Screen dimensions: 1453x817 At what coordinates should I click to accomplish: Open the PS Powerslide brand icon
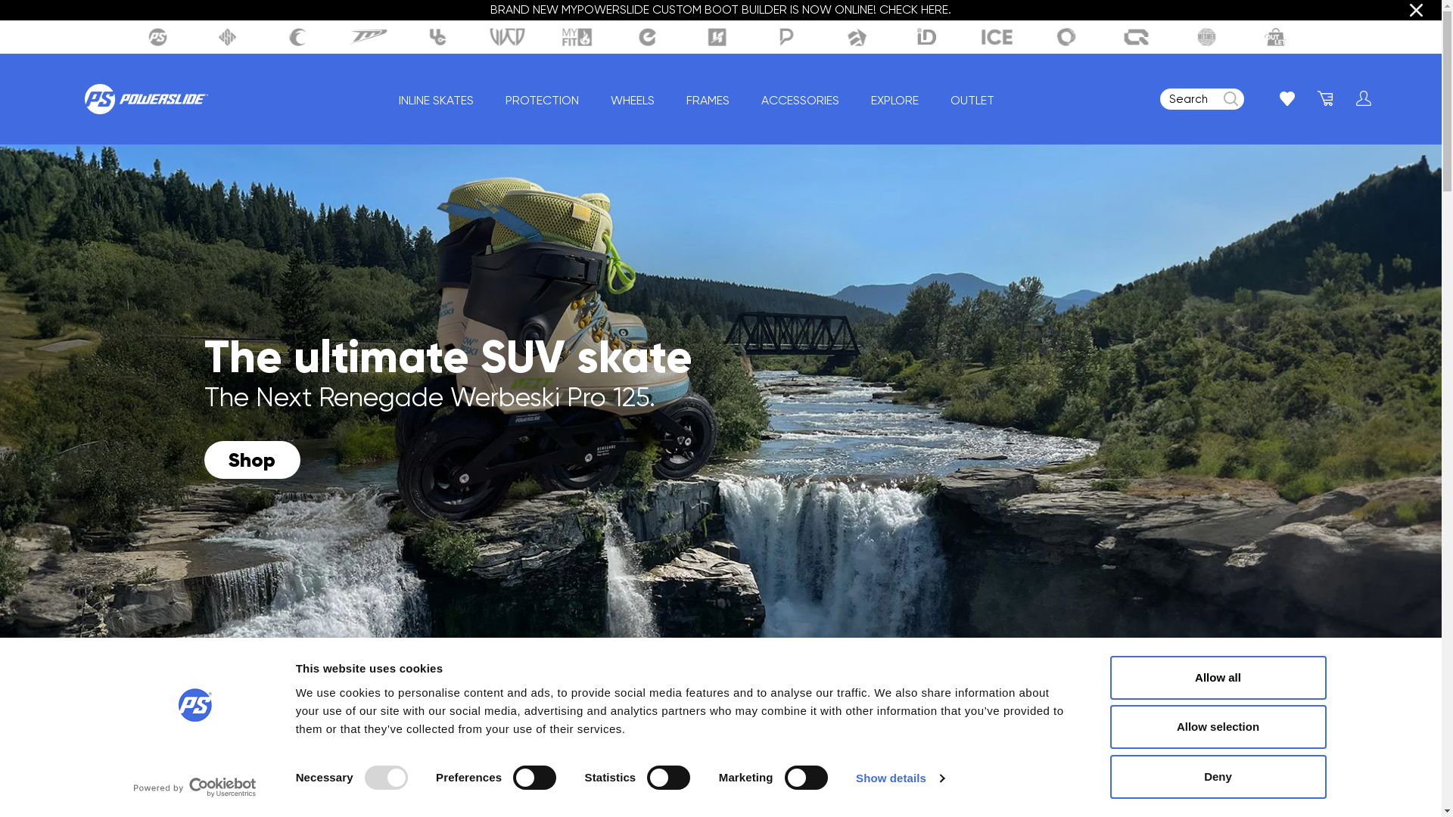[157, 37]
